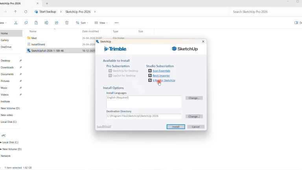
Task: Toggle the Revit Importer checkbox
Action: coord(150,76)
